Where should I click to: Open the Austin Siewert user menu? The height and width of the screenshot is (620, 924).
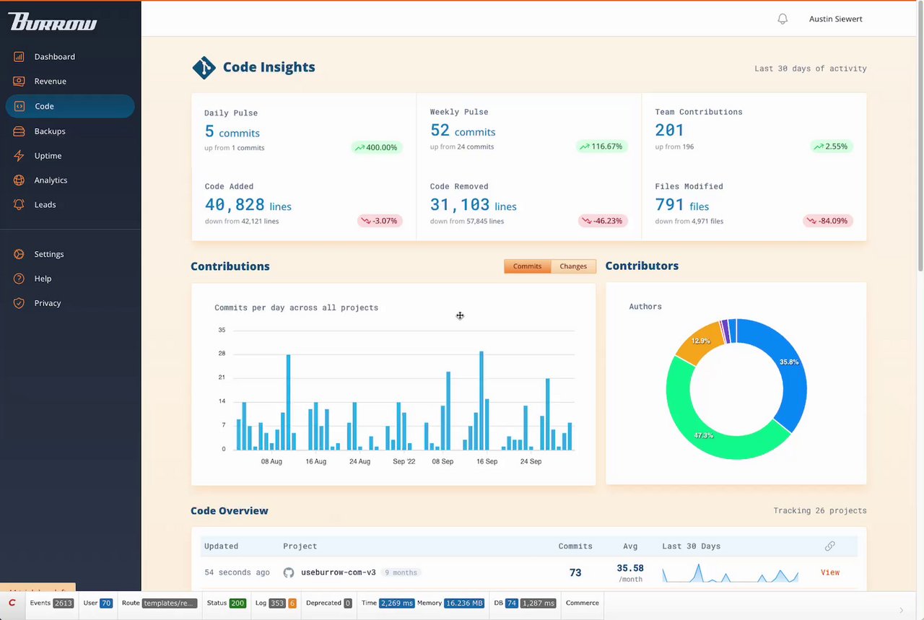click(x=835, y=19)
